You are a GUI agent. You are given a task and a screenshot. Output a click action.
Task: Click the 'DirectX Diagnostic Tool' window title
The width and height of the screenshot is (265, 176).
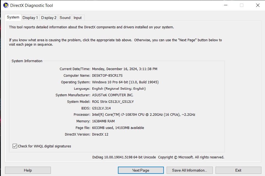[x=32, y=5]
